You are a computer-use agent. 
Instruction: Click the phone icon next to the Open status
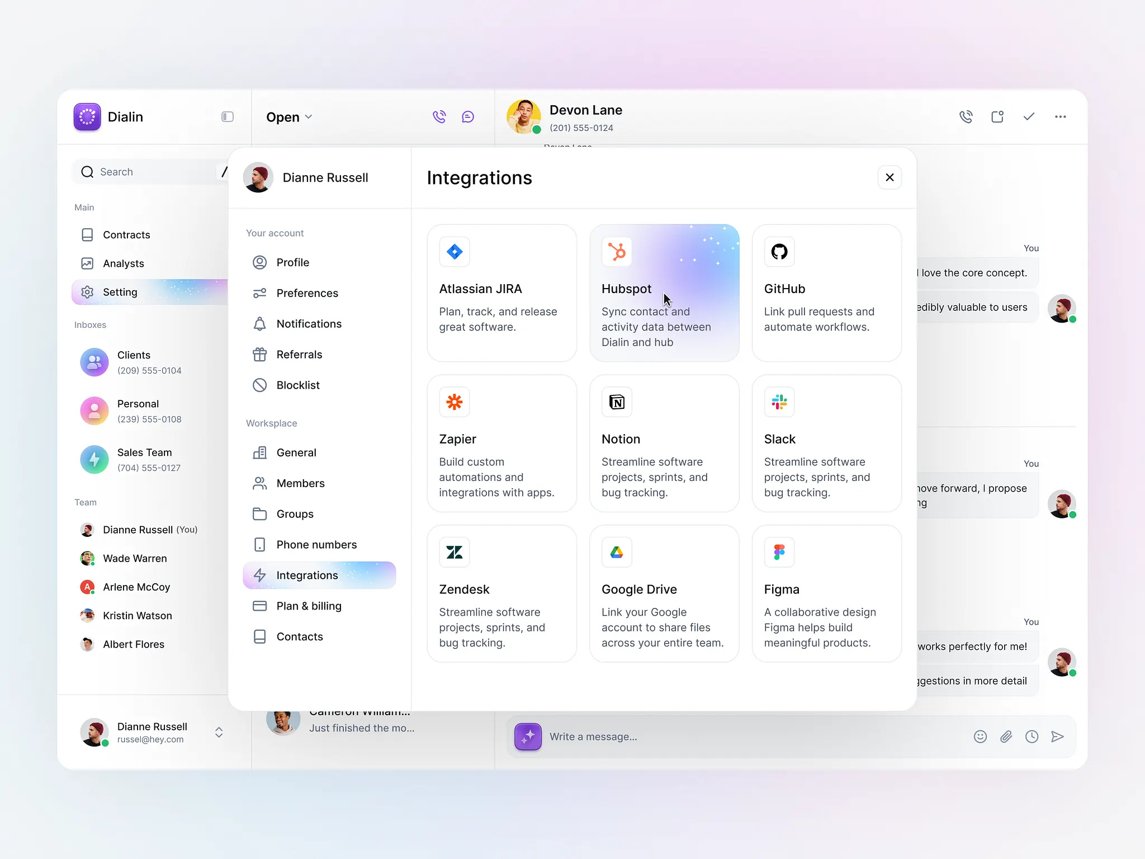[438, 116]
